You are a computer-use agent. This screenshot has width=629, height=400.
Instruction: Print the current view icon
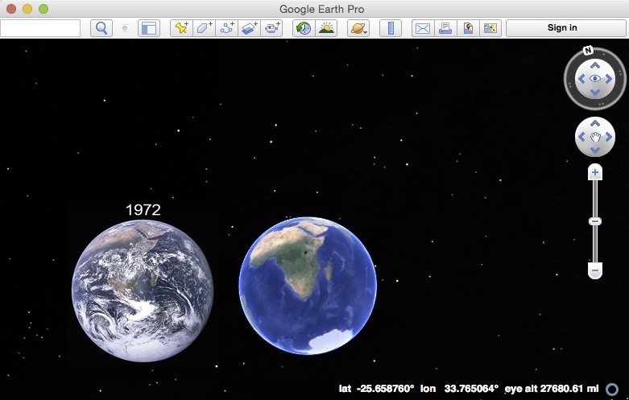coord(445,28)
